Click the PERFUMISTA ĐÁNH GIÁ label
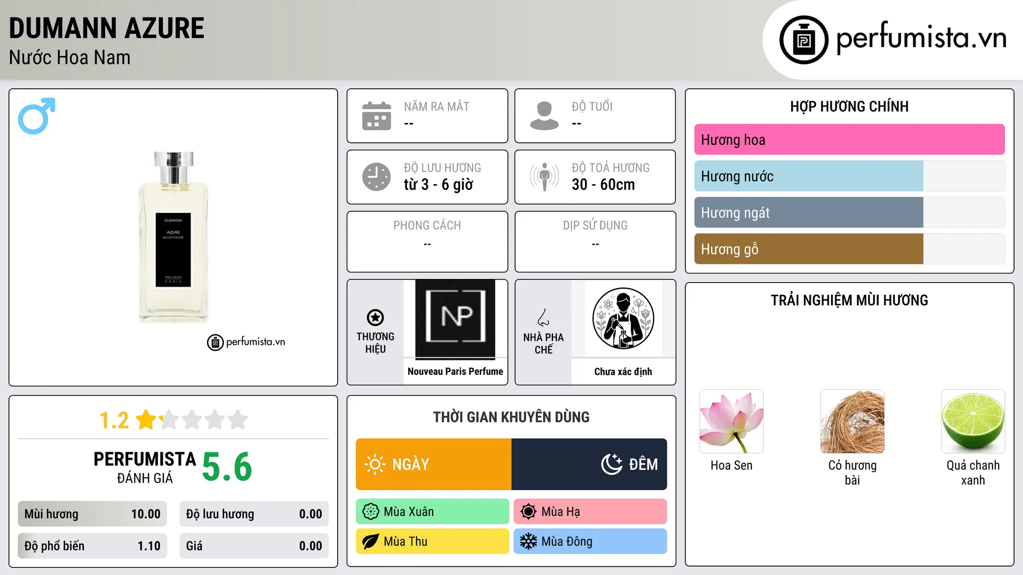This screenshot has height=575, width=1023. [x=145, y=467]
